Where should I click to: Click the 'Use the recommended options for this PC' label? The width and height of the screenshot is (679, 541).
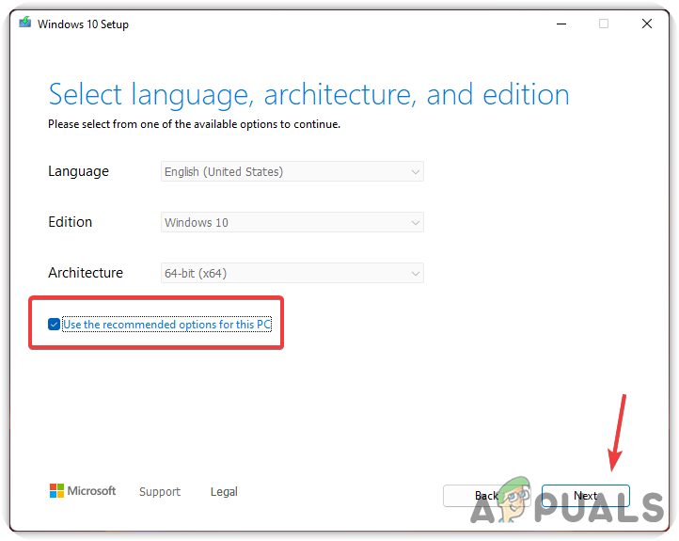(167, 325)
